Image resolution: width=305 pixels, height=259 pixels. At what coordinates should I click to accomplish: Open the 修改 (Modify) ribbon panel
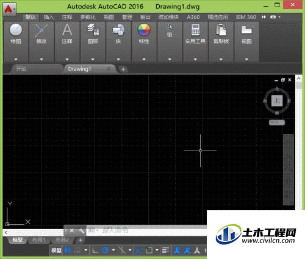41,41
